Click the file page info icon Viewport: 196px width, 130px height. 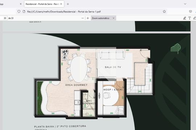[24, 12]
